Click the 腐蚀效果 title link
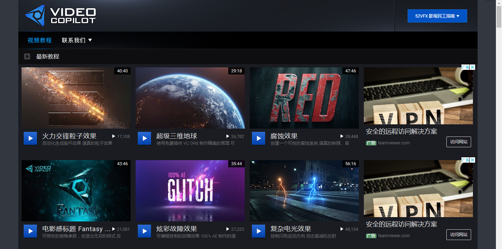Image resolution: width=502 pixels, height=249 pixels. point(284,136)
